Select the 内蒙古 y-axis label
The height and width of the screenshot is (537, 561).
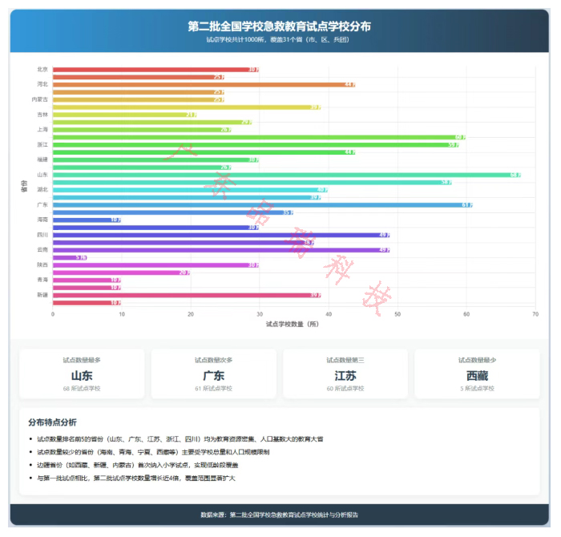click(38, 99)
